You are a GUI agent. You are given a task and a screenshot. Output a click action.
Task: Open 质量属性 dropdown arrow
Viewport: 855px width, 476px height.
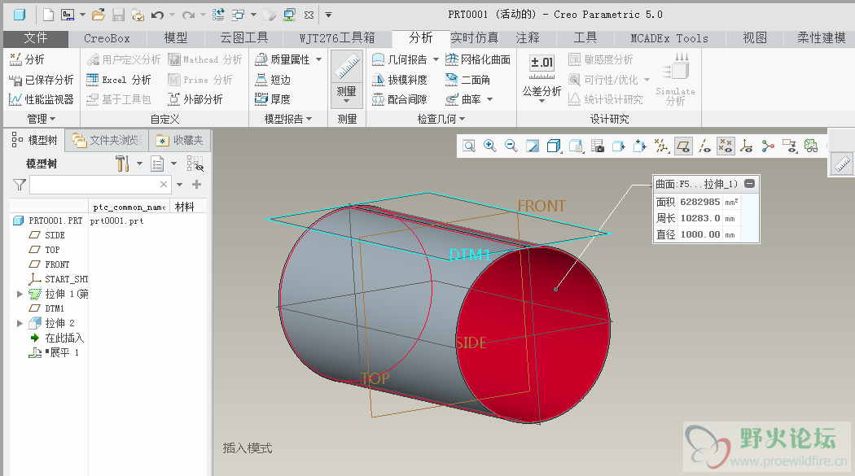coord(319,59)
